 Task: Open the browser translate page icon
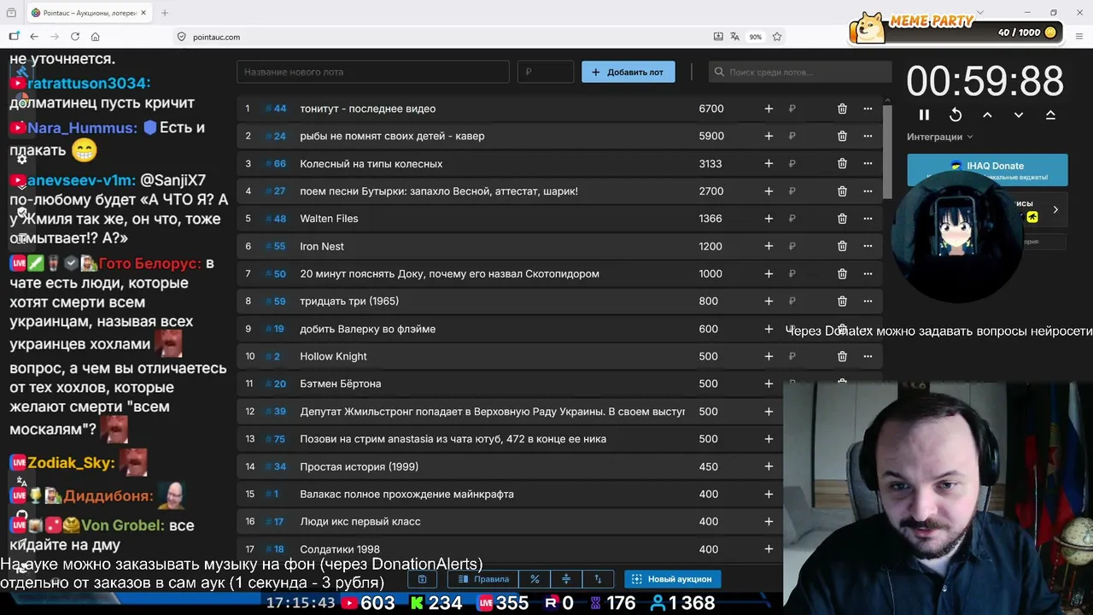[x=734, y=37]
